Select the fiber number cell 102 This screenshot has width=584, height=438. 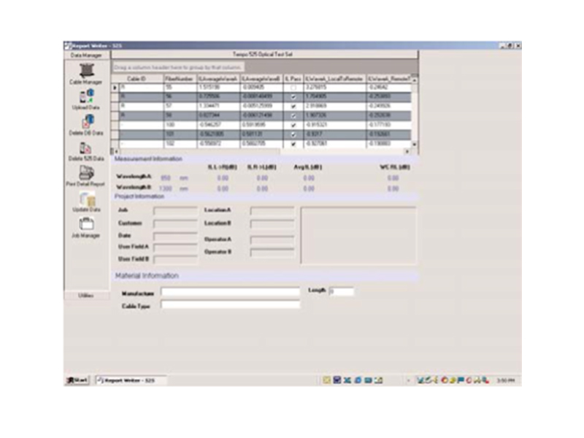pyautogui.click(x=180, y=143)
